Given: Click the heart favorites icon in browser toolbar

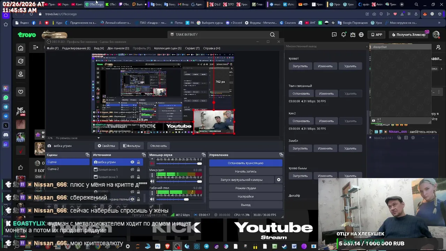Looking at the screenshot, I should (395, 14).
